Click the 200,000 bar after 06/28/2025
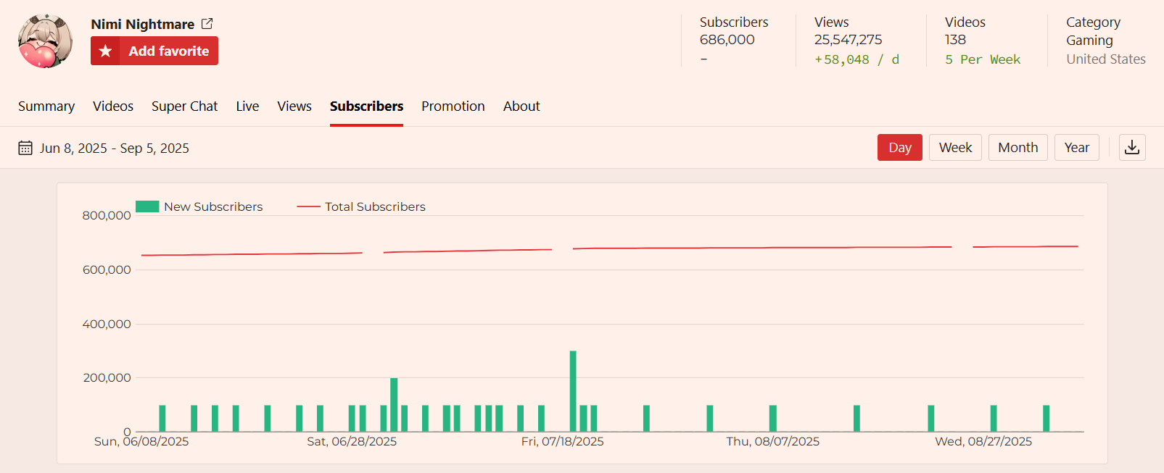 394,405
